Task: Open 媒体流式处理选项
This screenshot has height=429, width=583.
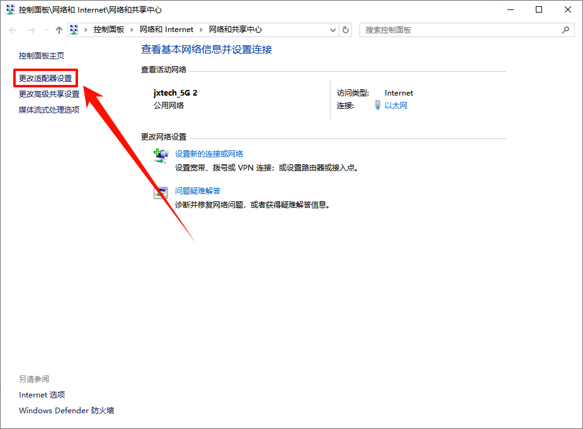Action: coord(49,109)
